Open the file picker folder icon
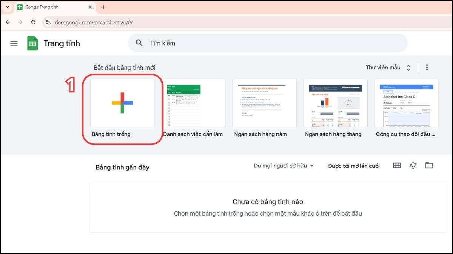453x254 pixels. 429,165
